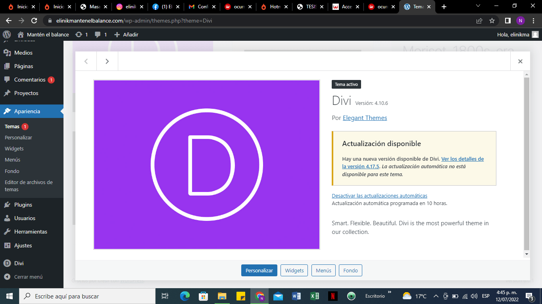Screen dimensions: 542x304
Task: Open the Chrome three-dot menu
Action: pos(534,21)
